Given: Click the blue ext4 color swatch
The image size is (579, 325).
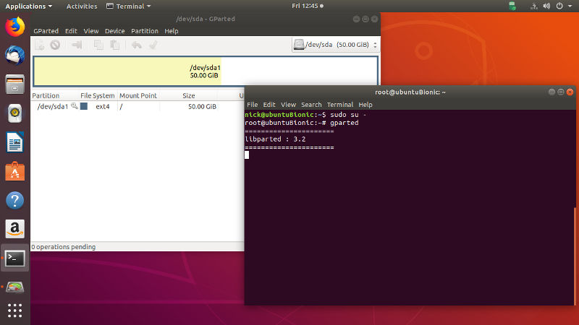Looking at the screenshot, I should pyautogui.click(x=84, y=106).
